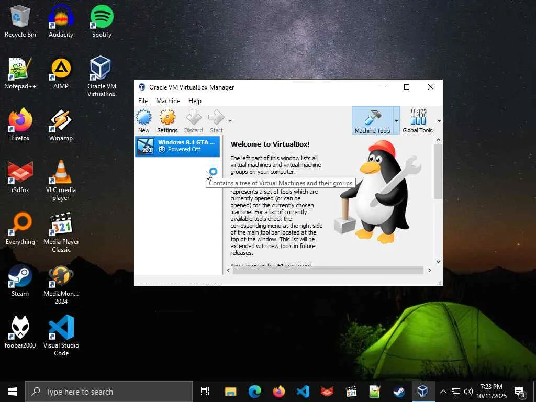Open the notification center icon
536x402 pixels.
point(520,392)
